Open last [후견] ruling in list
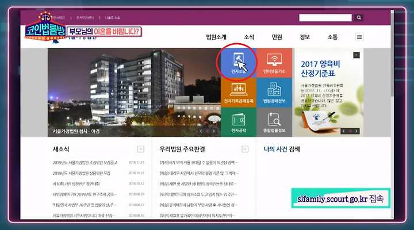The width and height of the screenshot is (414, 230). tap(197, 216)
